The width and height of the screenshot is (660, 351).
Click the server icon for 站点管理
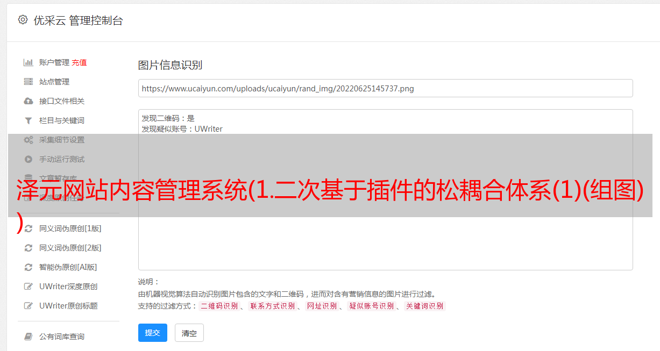[x=29, y=82]
